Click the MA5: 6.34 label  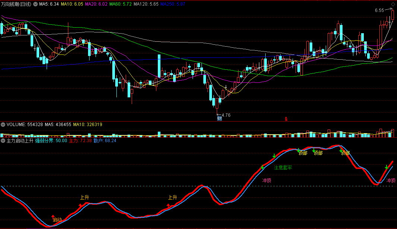coord(49,4)
